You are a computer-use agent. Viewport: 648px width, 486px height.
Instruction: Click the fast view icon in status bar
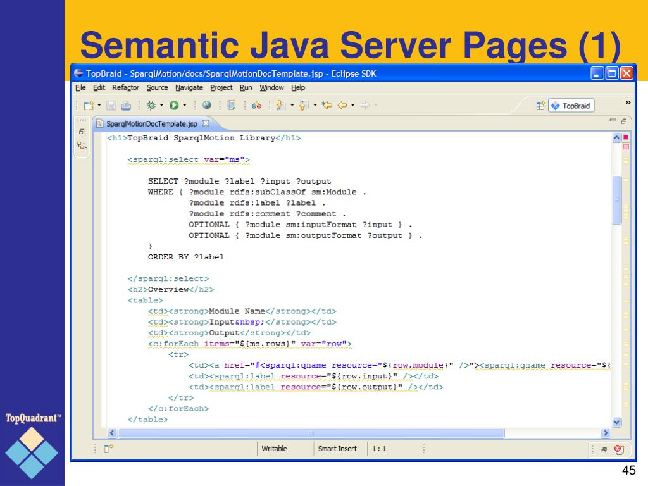[108, 449]
